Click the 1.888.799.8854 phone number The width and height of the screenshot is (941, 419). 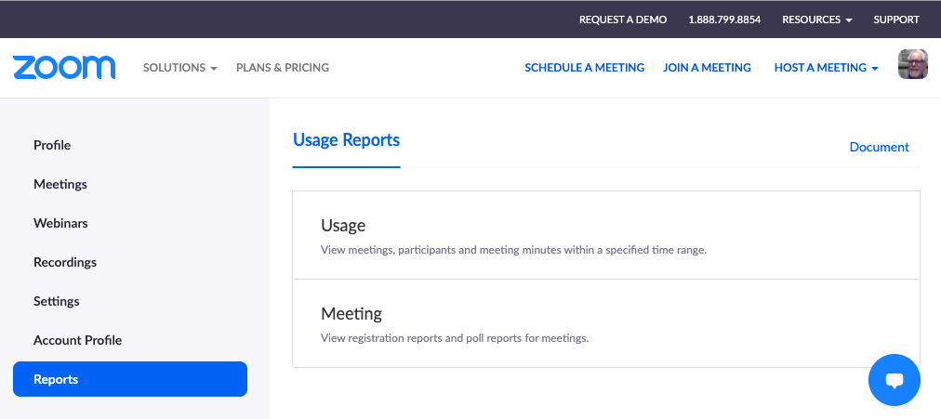tap(724, 20)
